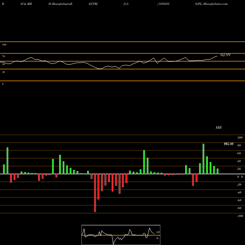Click the '0 0' zero label on the MR axis
245x245 pixels.
[x=240, y=177]
